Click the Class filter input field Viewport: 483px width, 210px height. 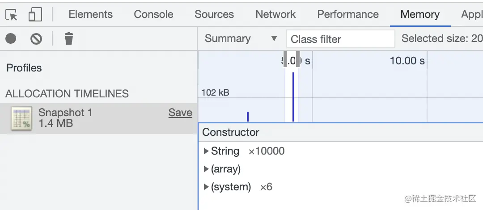[340, 39]
